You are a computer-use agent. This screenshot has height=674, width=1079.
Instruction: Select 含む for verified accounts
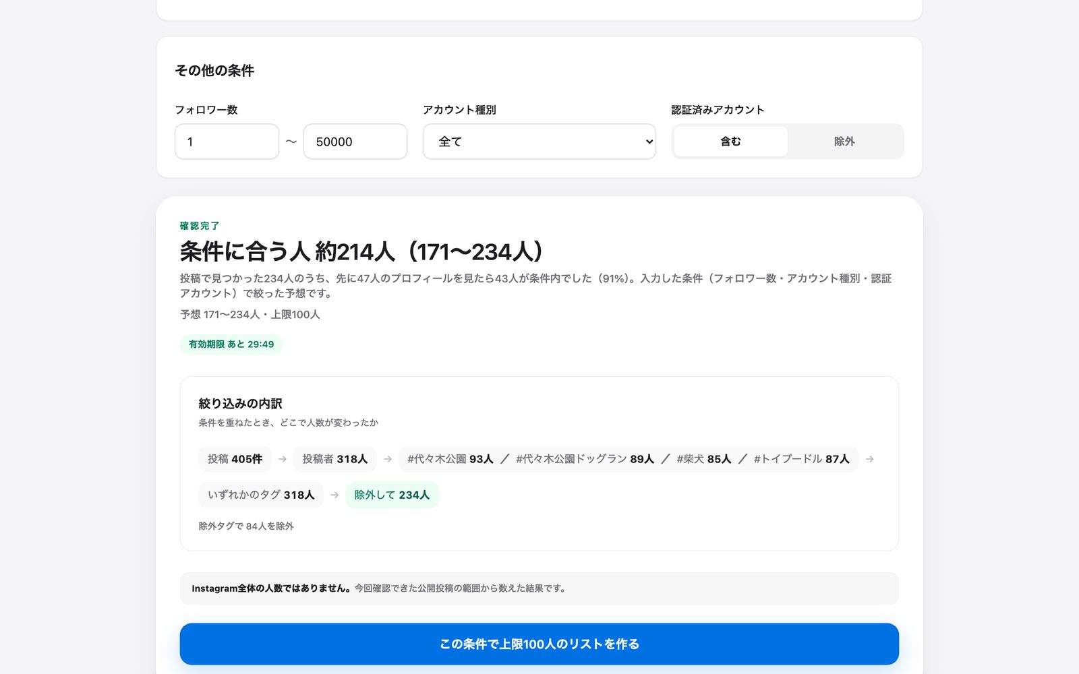pyautogui.click(x=730, y=142)
